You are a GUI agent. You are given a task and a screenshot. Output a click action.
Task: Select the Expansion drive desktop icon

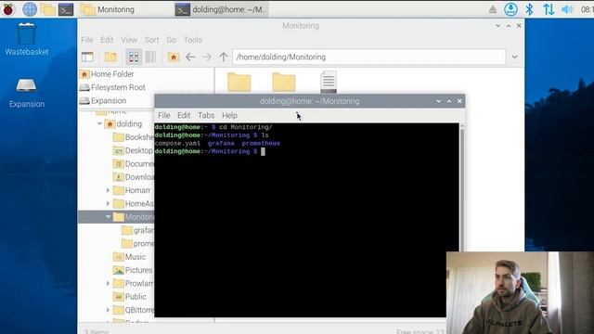tap(27, 93)
